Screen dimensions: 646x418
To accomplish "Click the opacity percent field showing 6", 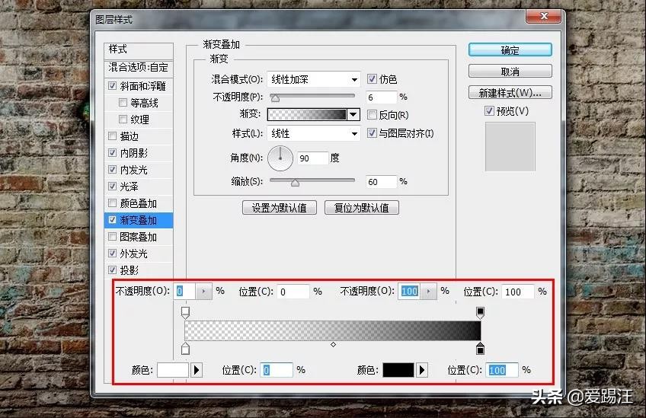I will 382,97.
